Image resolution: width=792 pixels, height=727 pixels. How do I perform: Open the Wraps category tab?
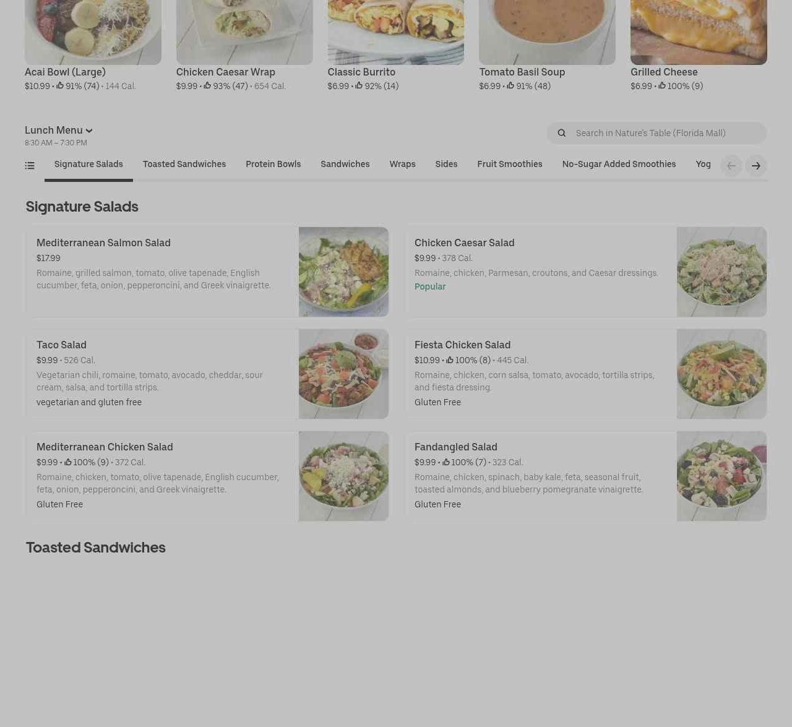pos(402,164)
